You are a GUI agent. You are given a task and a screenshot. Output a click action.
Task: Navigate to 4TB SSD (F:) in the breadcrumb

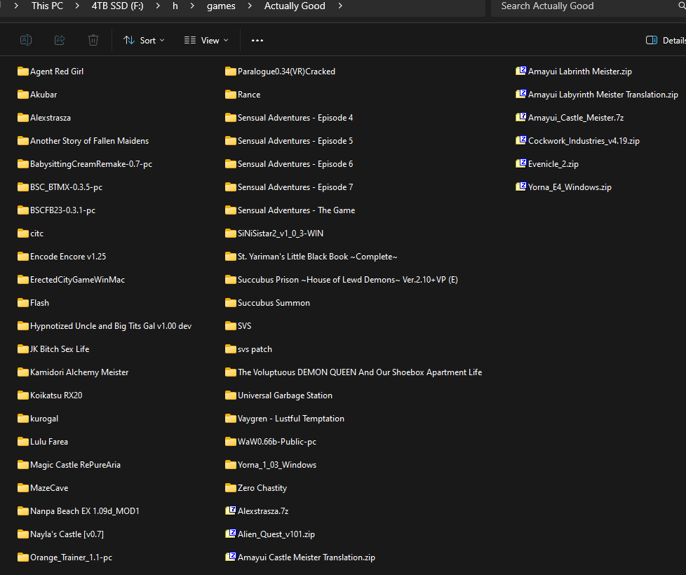pyautogui.click(x=118, y=6)
